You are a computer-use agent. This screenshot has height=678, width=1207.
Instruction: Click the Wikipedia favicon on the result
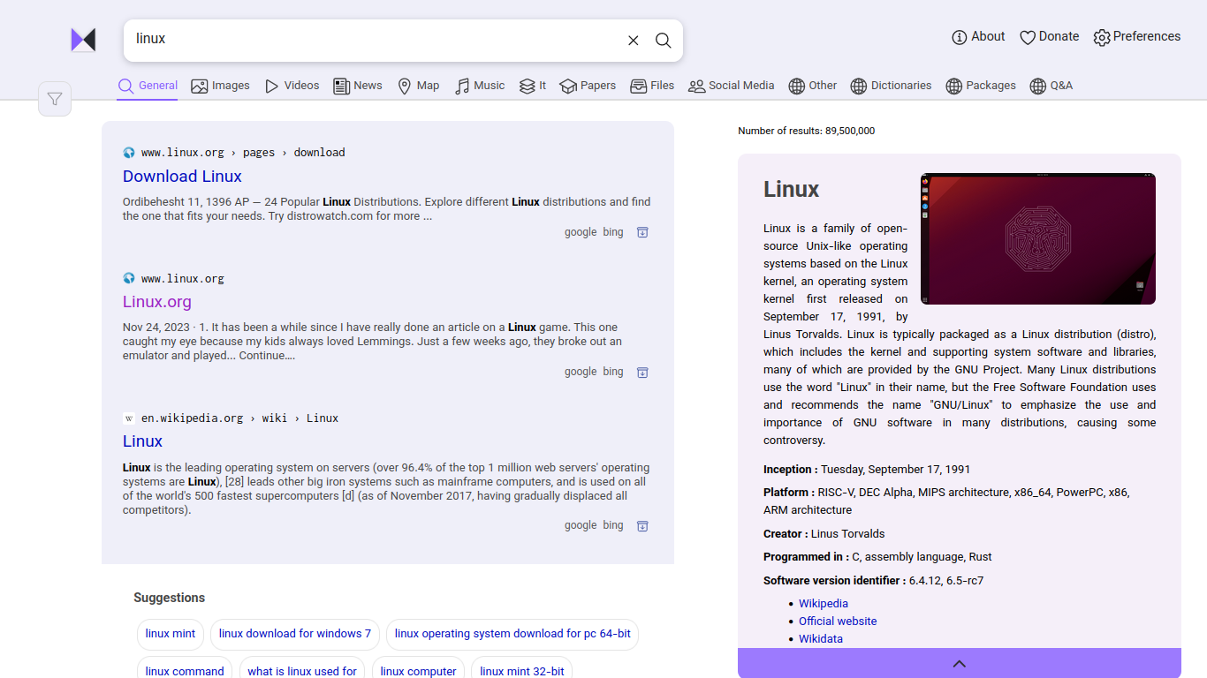click(x=129, y=418)
